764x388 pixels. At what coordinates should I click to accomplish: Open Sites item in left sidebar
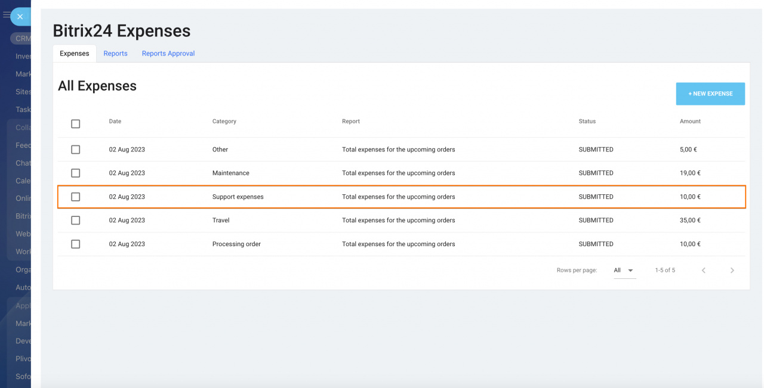tap(23, 92)
